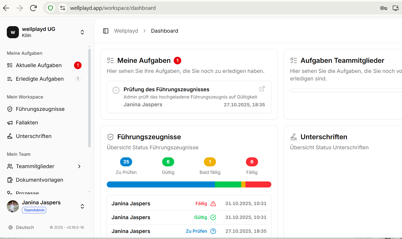This screenshot has height=239, width=402.
Task: Click the circle status icon of Prüfung task
Action: pyautogui.click(x=116, y=90)
